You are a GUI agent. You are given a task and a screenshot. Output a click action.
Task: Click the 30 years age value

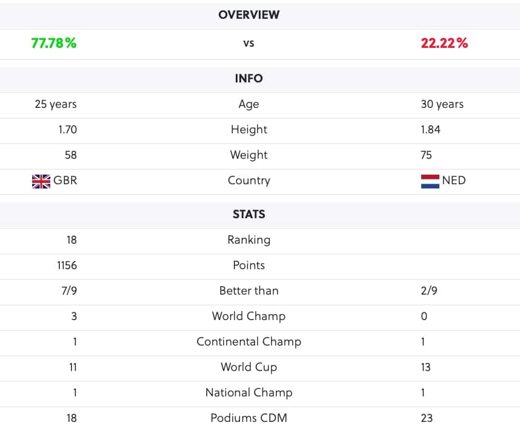pyautogui.click(x=442, y=104)
